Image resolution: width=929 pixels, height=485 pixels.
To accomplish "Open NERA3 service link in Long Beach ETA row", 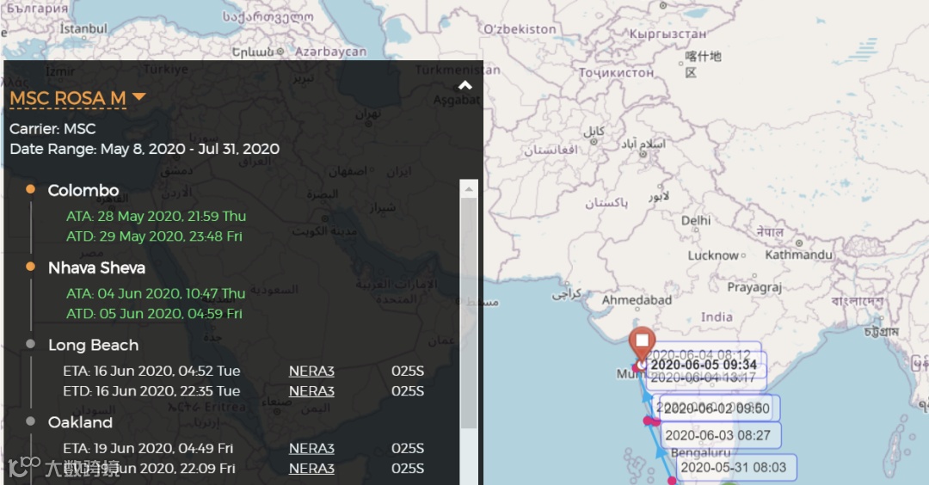I will (311, 371).
